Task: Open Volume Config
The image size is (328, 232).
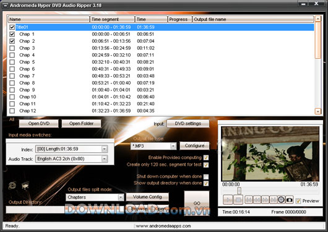Action: click(147, 197)
